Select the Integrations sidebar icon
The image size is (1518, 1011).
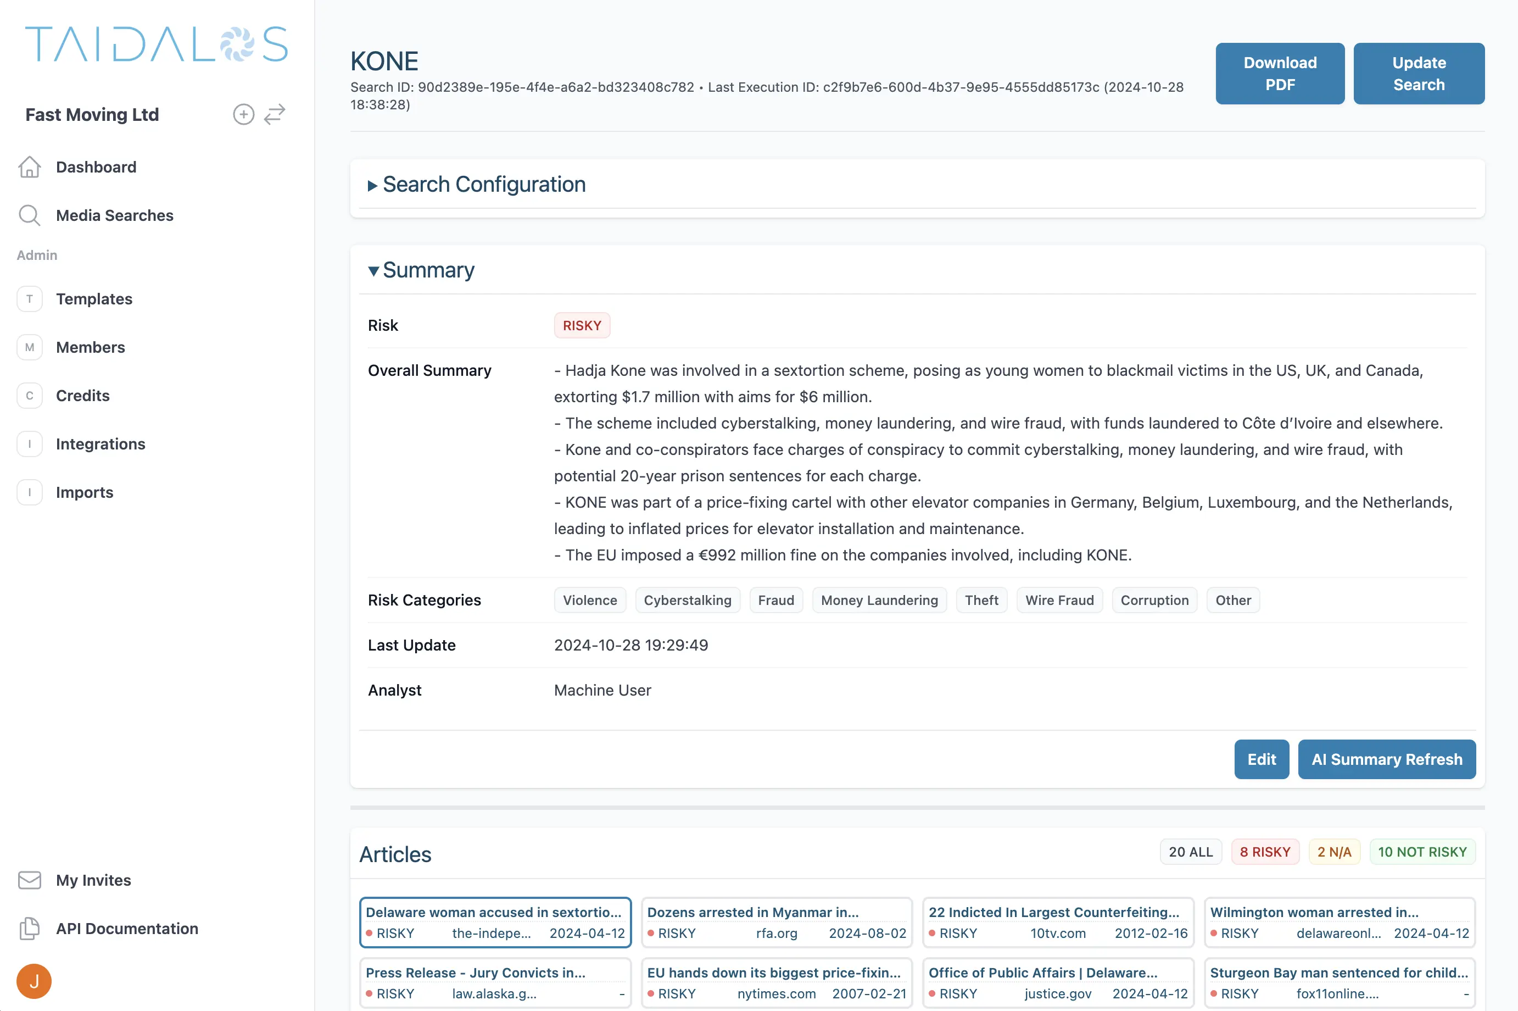coord(30,443)
